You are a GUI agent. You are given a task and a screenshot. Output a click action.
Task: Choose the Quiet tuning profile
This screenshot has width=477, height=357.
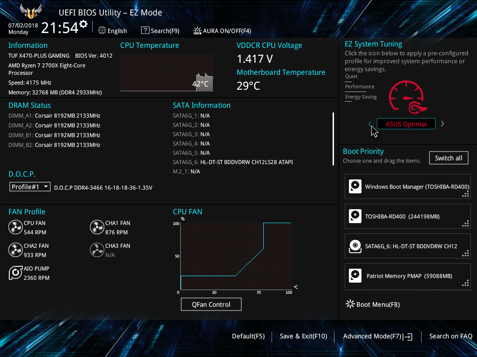(351, 77)
